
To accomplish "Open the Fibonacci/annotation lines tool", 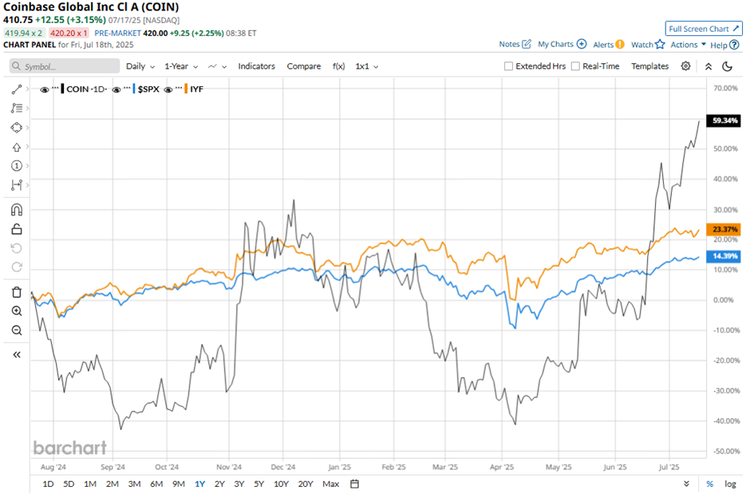I will click(16, 108).
